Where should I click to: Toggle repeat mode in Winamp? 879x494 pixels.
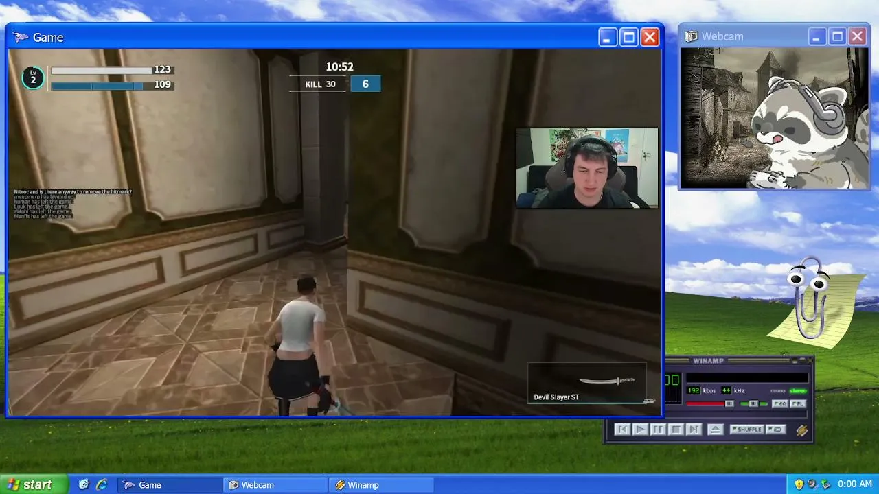pyautogui.click(x=776, y=430)
